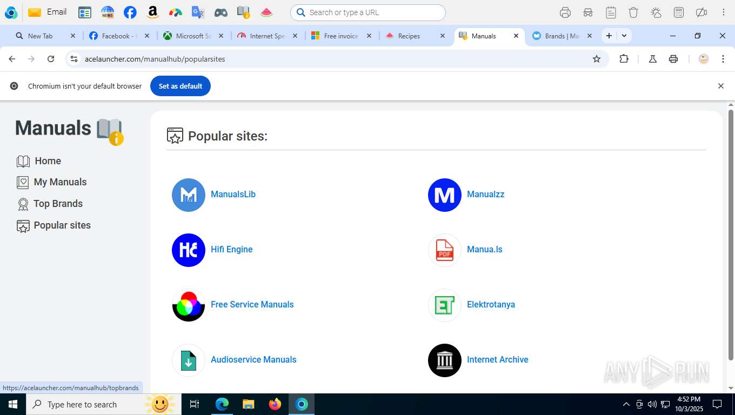Show hidden system tray icons
This screenshot has height=415, width=735.
pyautogui.click(x=626, y=405)
